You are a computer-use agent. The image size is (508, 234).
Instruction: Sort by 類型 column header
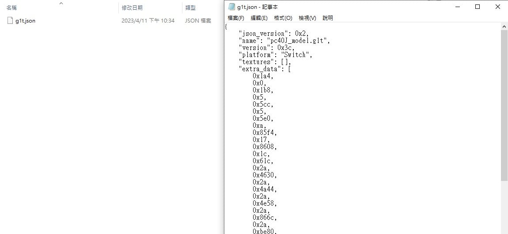pyautogui.click(x=190, y=8)
